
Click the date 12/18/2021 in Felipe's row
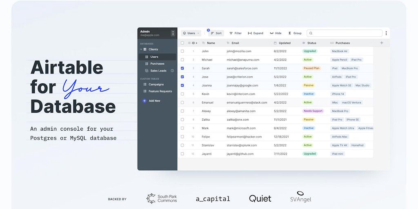(x=281, y=137)
